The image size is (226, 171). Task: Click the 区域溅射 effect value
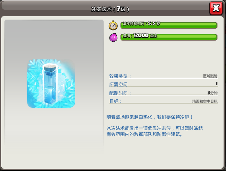[210, 76]
